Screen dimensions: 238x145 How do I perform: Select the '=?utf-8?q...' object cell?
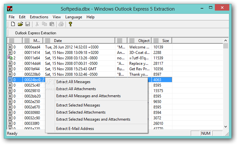click(x=139, y=58)
